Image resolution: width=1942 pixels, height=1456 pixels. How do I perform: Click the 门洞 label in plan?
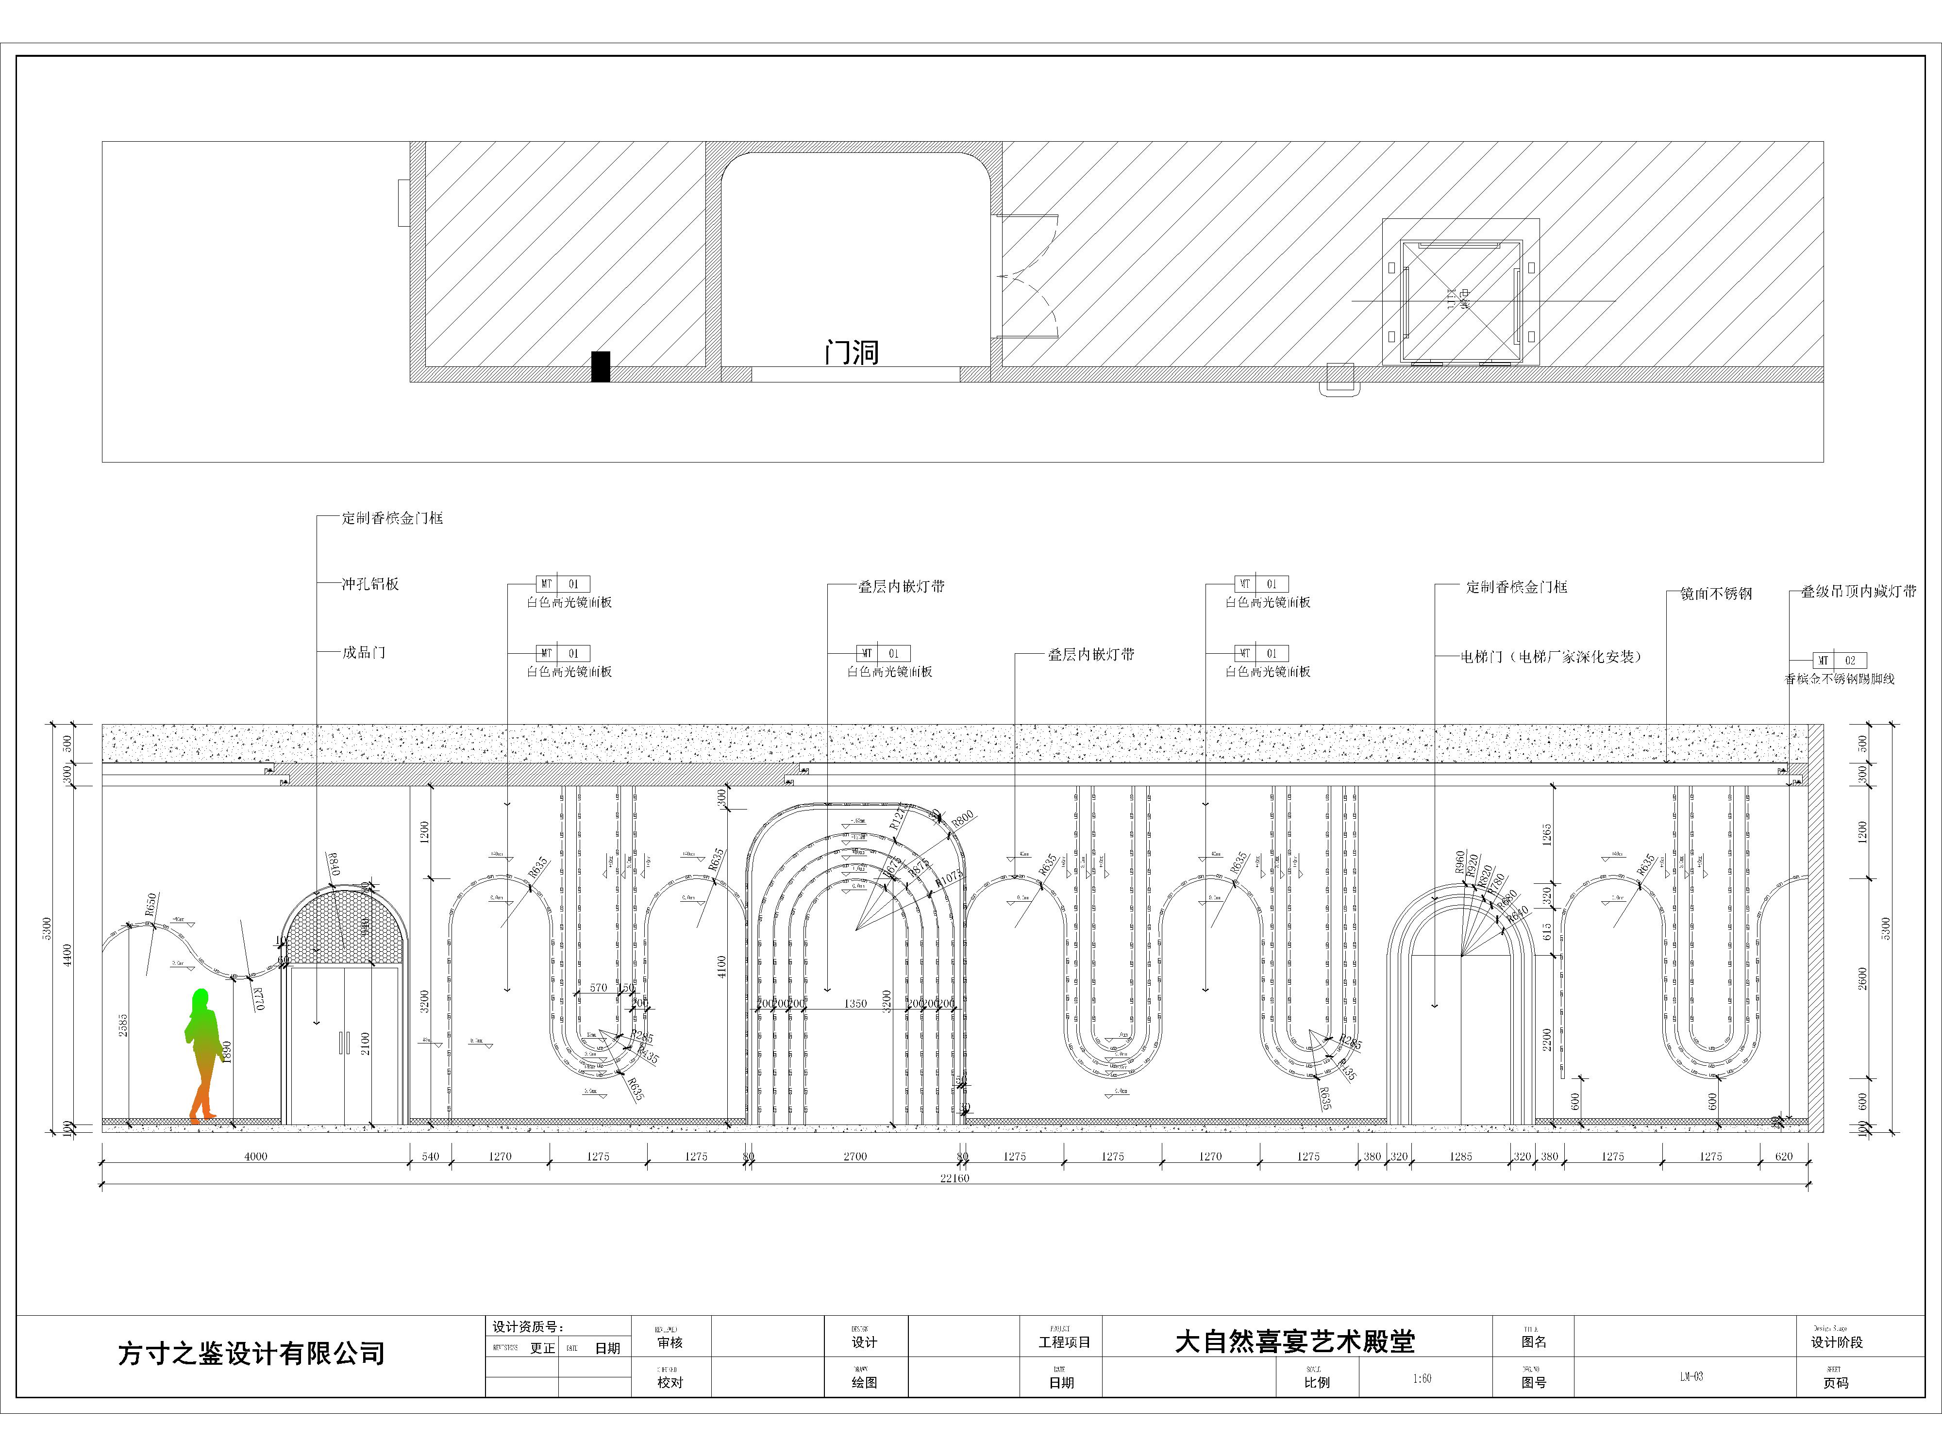coord(852,353)
